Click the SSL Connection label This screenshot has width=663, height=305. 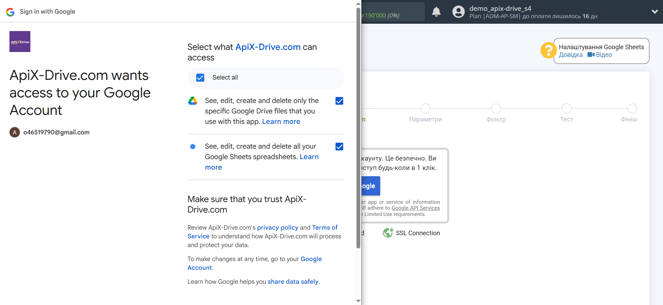418,233
